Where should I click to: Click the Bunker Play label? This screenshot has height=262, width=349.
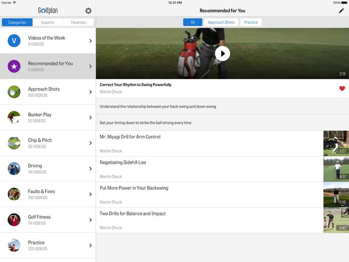tap(40, 114)
